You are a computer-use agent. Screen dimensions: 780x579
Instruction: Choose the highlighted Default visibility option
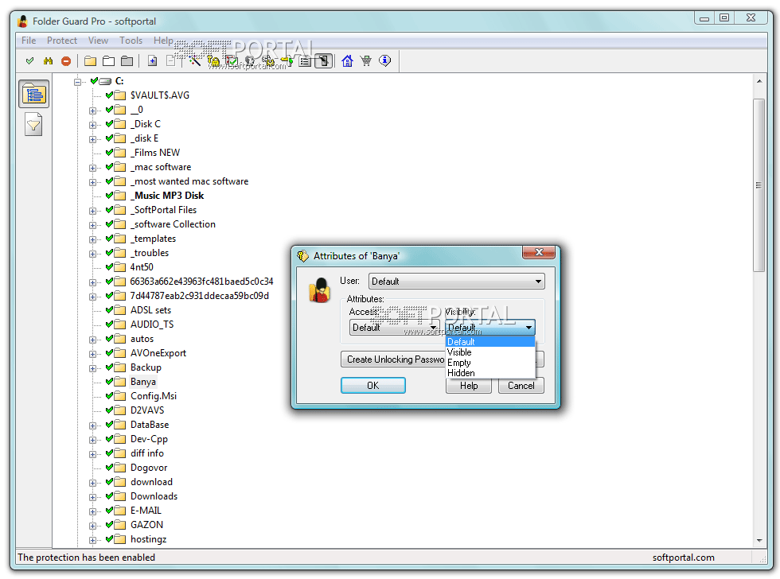pyautogui.click(x=490, y=342)
